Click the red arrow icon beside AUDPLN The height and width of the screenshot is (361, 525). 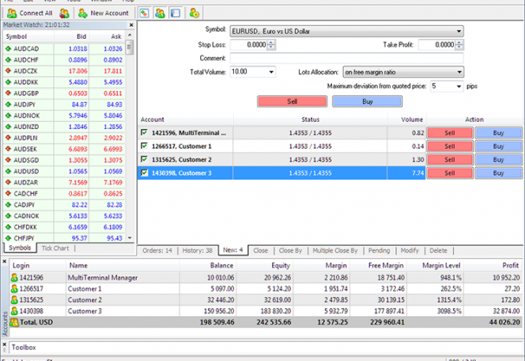pyautogui.click(x=8, y=138)
